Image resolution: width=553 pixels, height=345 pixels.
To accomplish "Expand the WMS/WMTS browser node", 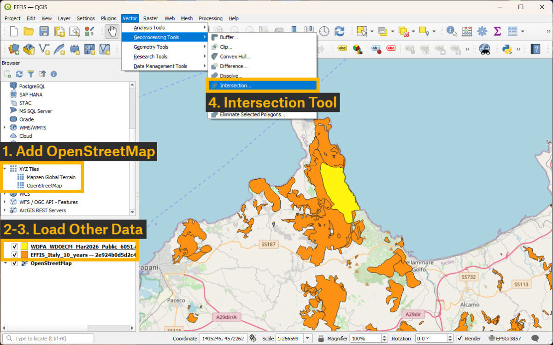I will pos(5,128).
